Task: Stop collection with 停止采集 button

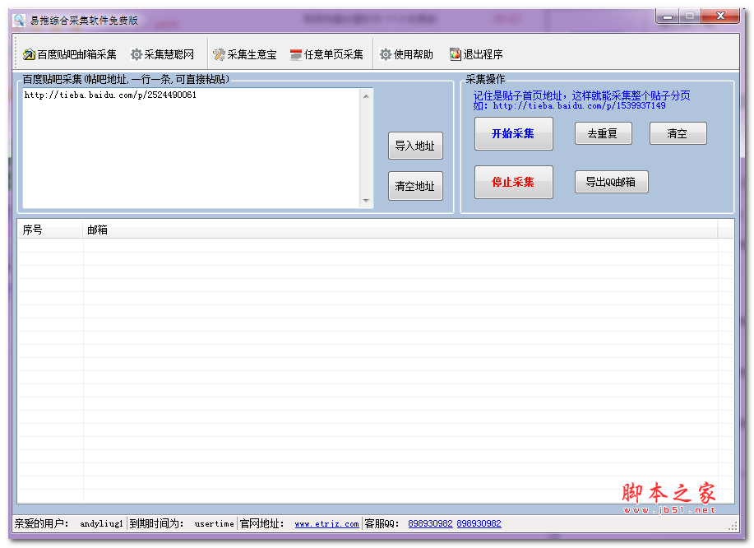Action: pos(514,182)
